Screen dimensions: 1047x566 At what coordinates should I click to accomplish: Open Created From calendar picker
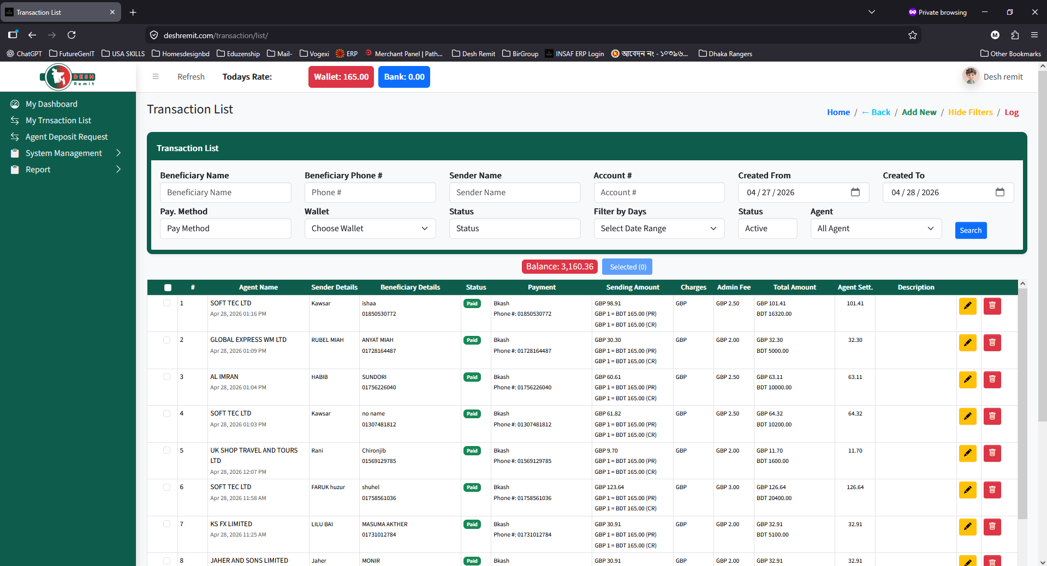[855, 192]
